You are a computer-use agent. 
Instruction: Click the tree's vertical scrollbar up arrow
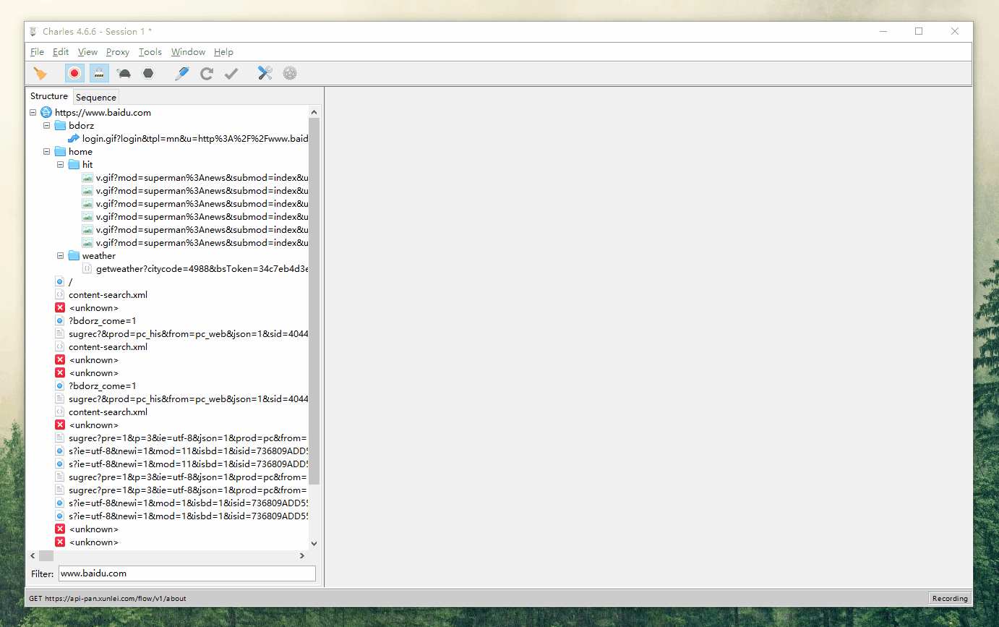tap(314, 112)
